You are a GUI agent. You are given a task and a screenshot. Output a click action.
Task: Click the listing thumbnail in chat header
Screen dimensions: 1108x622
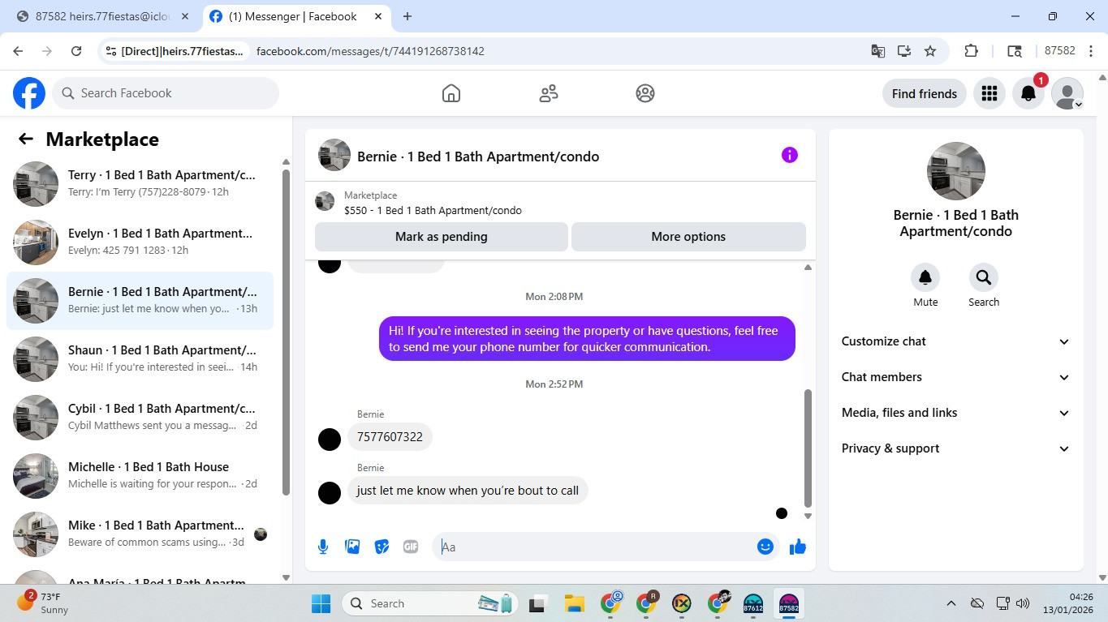tap(334, 155)
